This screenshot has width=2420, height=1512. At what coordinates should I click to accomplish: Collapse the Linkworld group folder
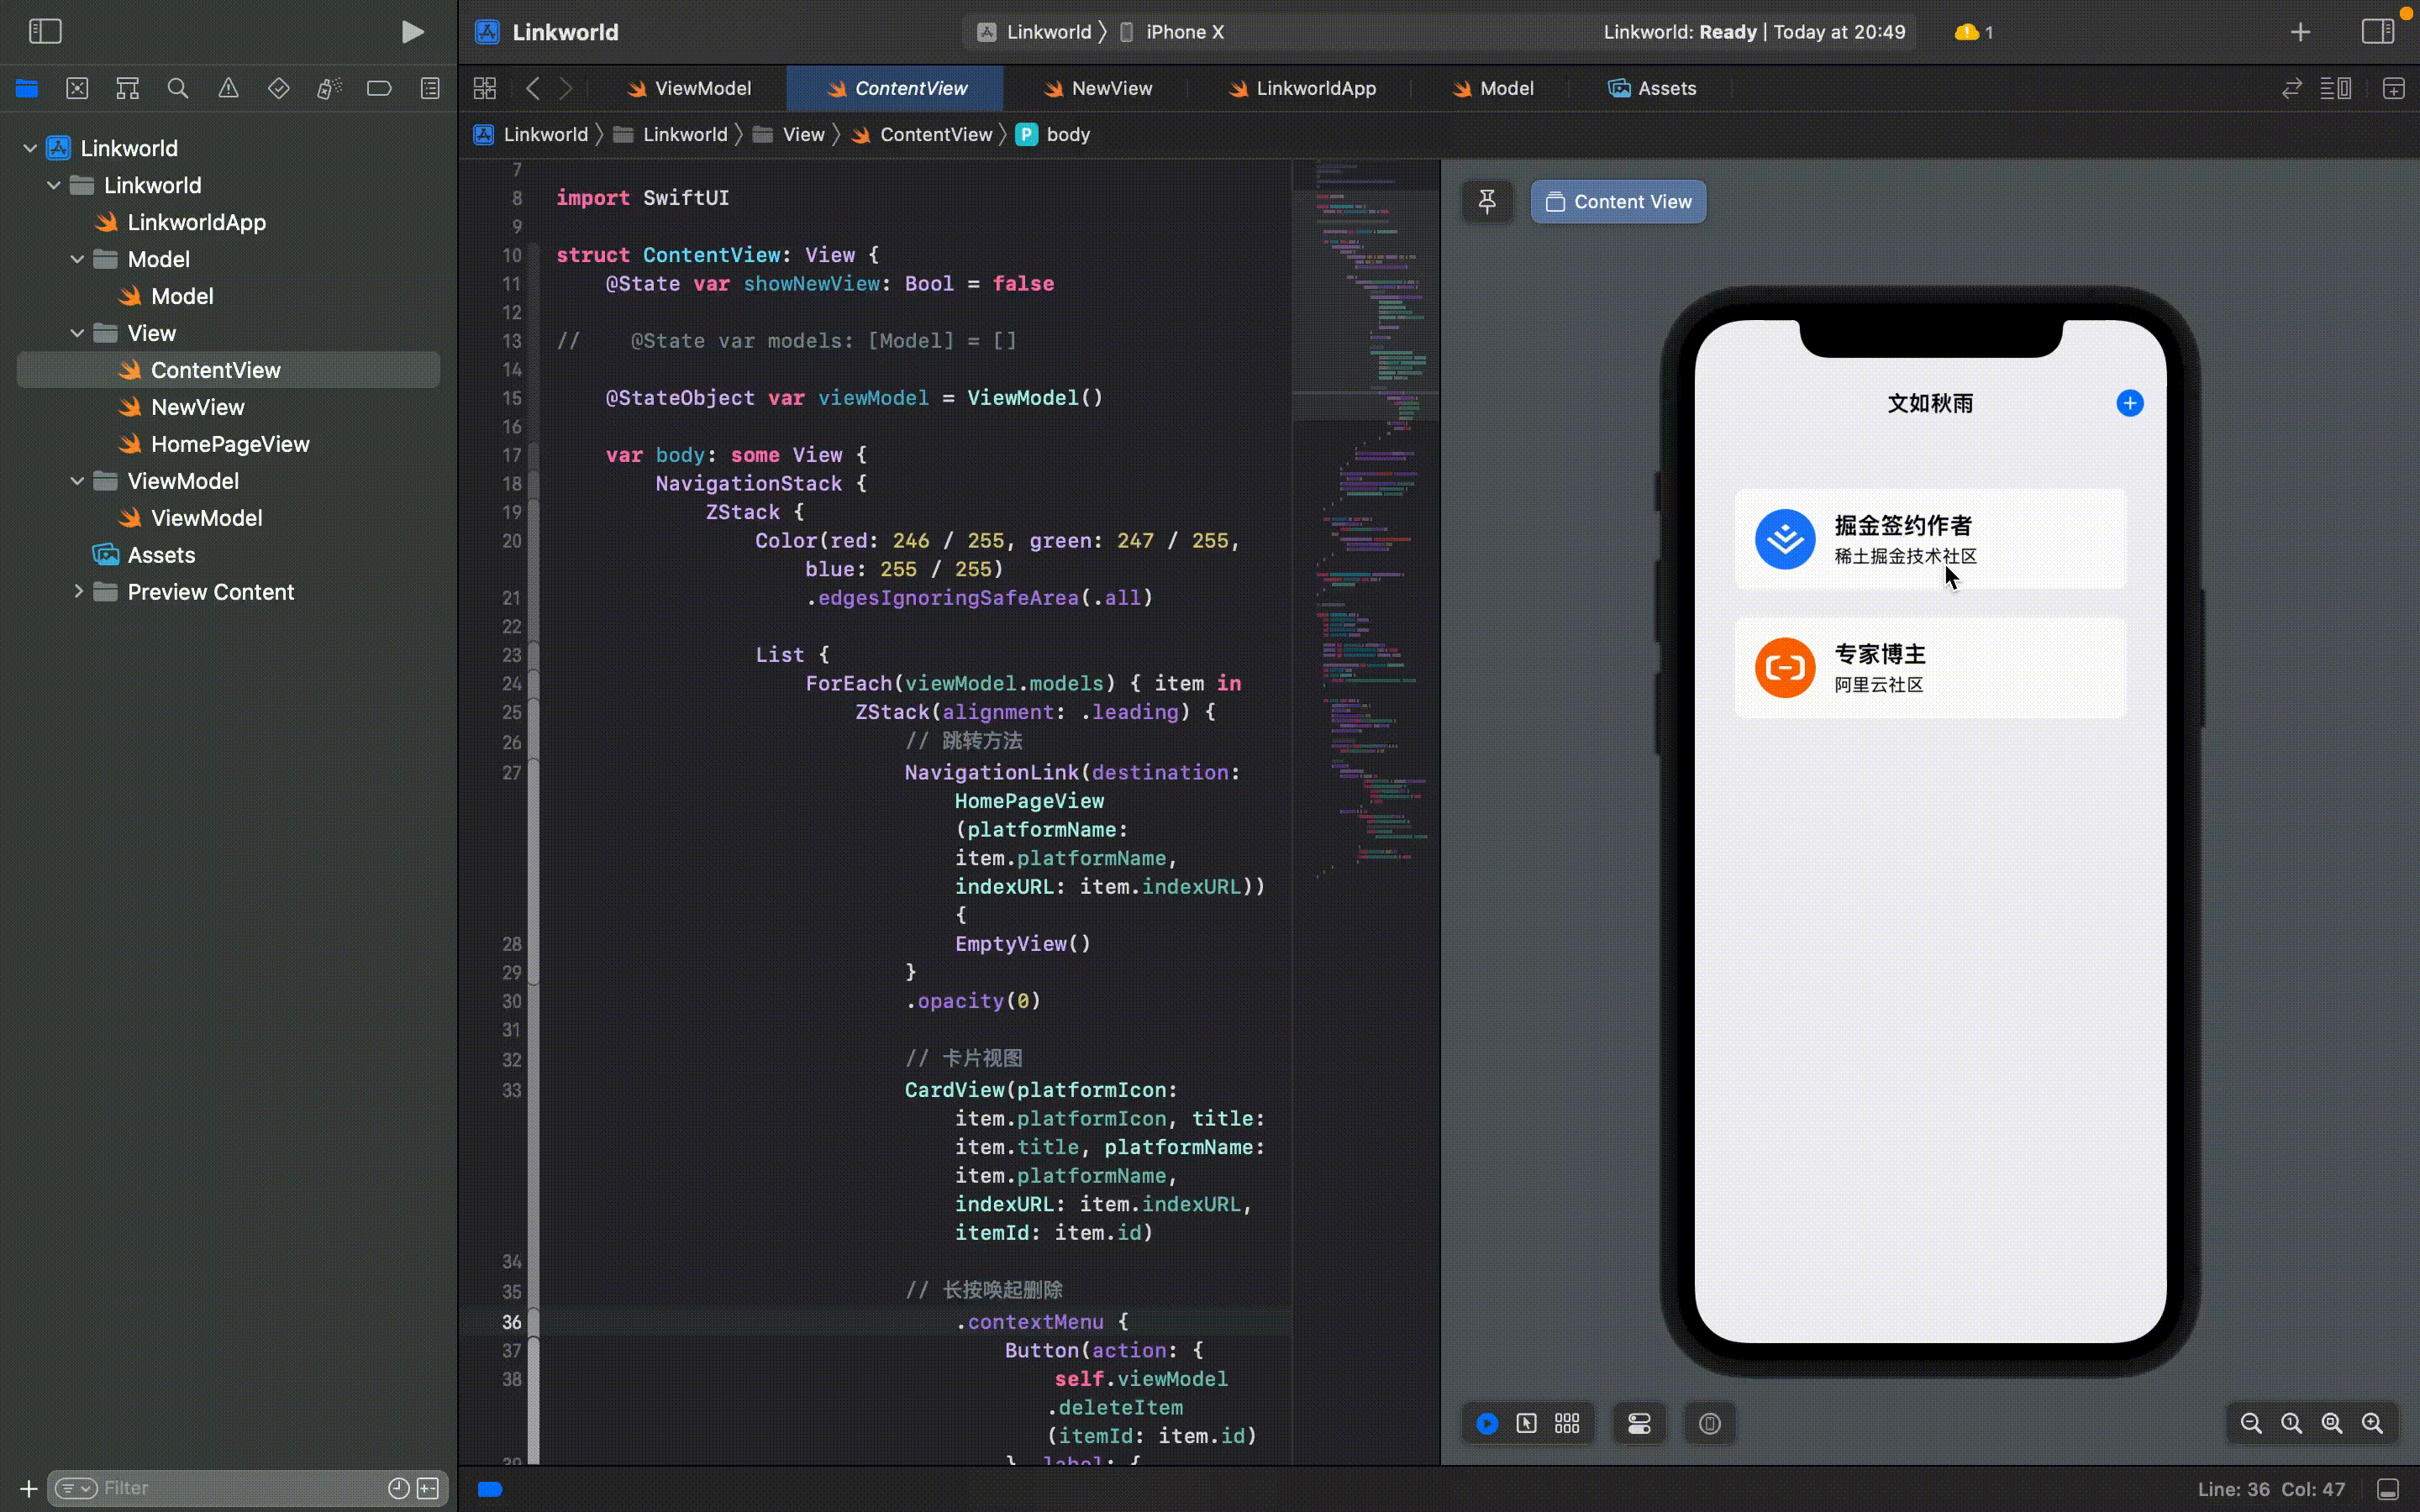coord(54,186)
